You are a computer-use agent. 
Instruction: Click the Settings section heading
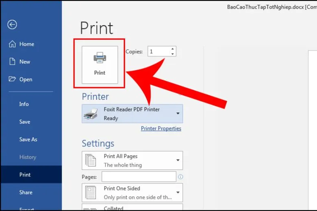(x=98, y=144)
